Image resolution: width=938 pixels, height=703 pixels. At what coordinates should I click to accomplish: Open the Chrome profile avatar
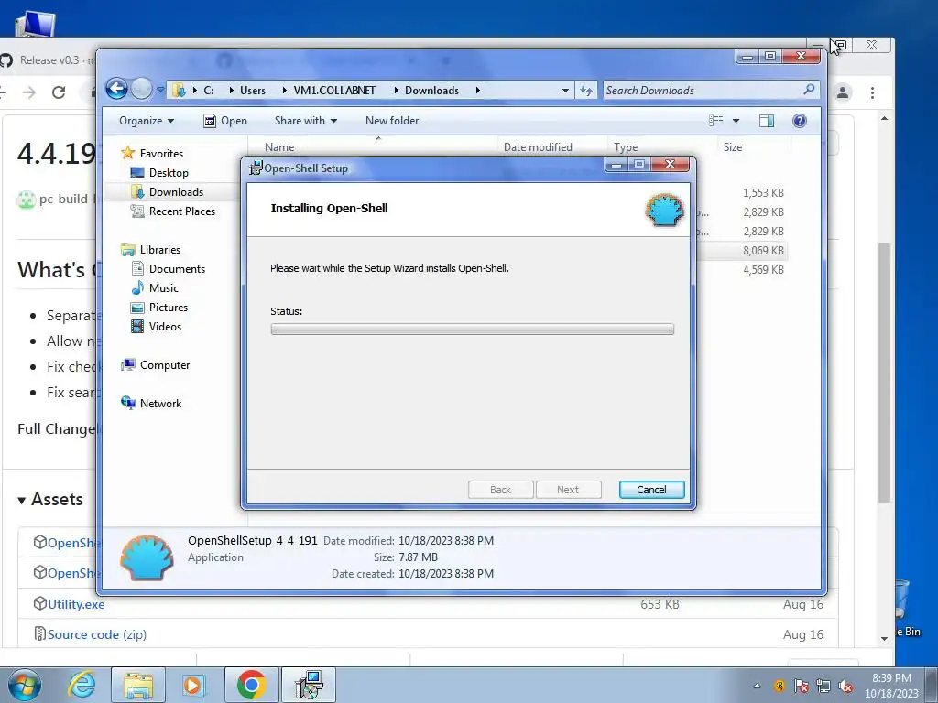tap(843, 92)
